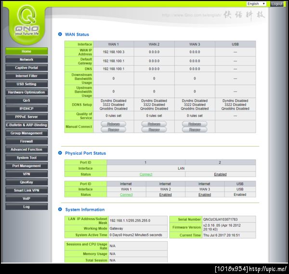Click the WAN Status section bullet icon
The height and width of the screenshot is (274, 289).
click(60, 34)
